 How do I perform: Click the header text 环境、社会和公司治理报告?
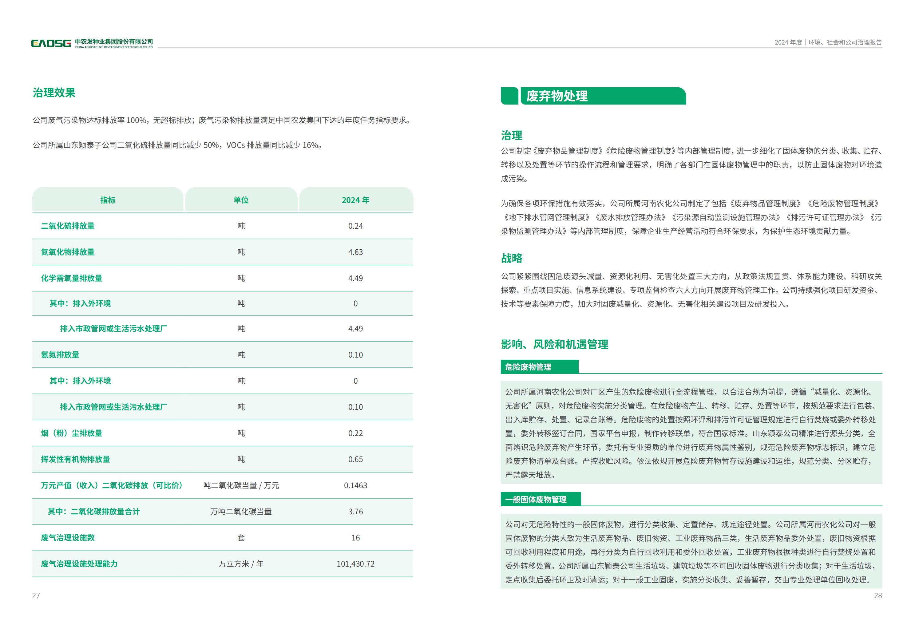[845, 42]
